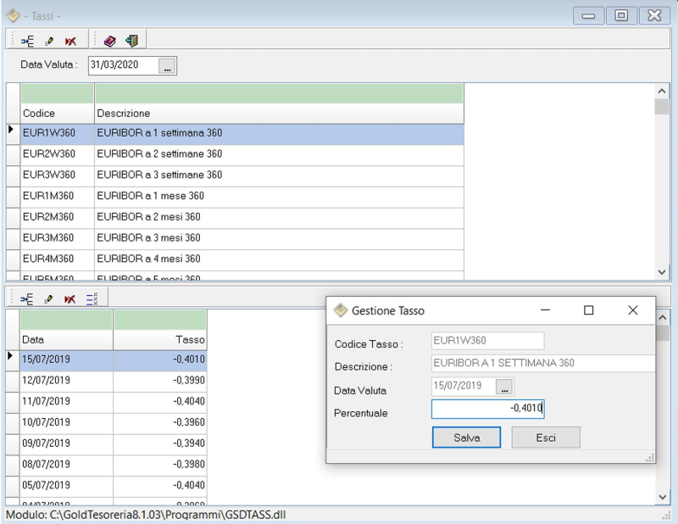Select the 09/07/2019 date row
Screen dimensions: 678x524
tap(46, 443)
